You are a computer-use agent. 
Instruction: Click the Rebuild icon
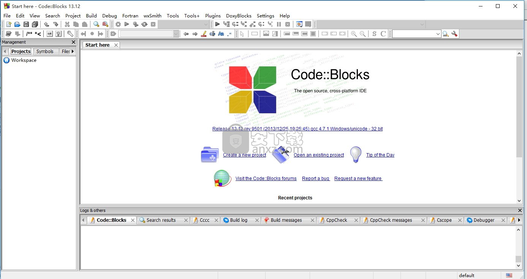click(144, 24)
